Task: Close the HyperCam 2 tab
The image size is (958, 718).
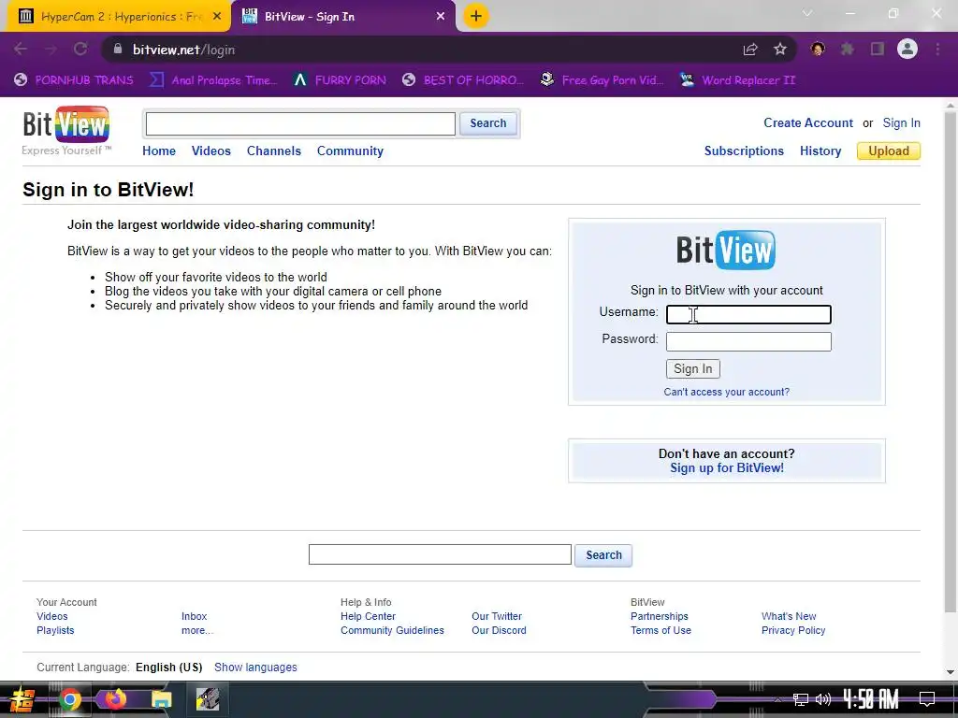Action: pyautogui.click(x=217, y=17)
